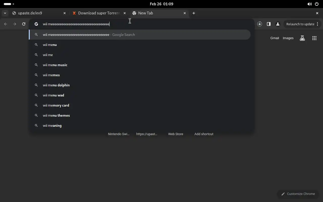Open Search Labs flask icon
This screenshot has width=323, height=202.
pos(302,38)
